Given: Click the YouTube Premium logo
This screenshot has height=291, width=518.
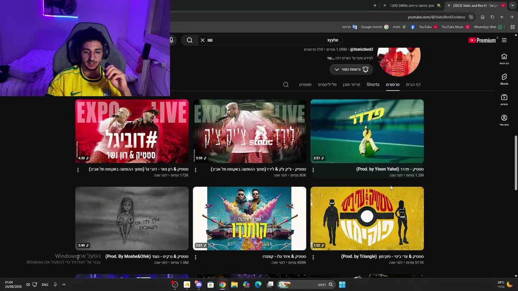Looking at the screenshot, I should pyautogui.click(x=482, y=40).
